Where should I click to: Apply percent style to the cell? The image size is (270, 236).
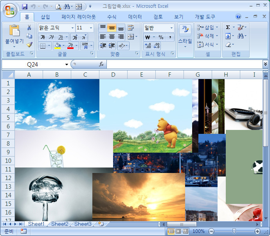(160, 37)
